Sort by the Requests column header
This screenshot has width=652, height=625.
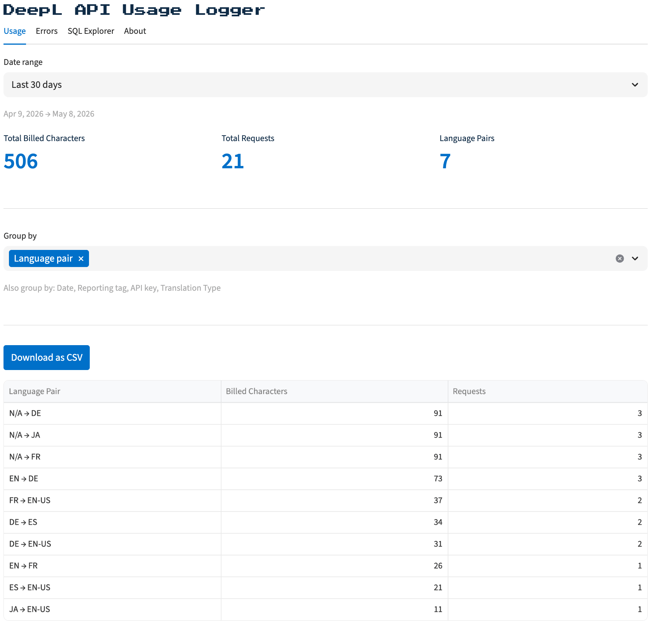548,391
